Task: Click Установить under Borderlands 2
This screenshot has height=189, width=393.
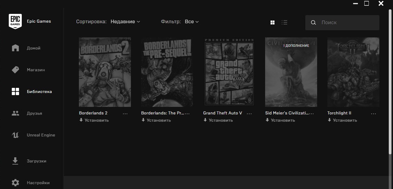Action: pyautogui.click(x=94, y=120)
